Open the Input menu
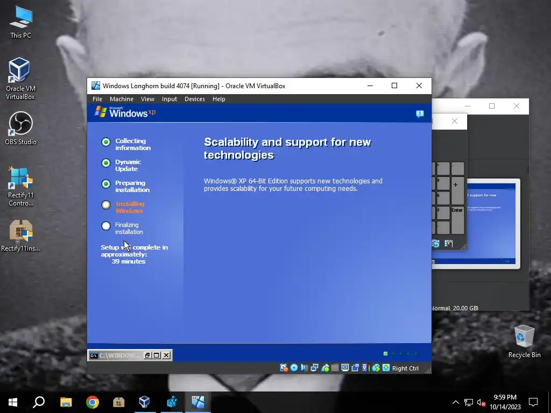Viewport: 551px width, 413px height. coord(169,99)
